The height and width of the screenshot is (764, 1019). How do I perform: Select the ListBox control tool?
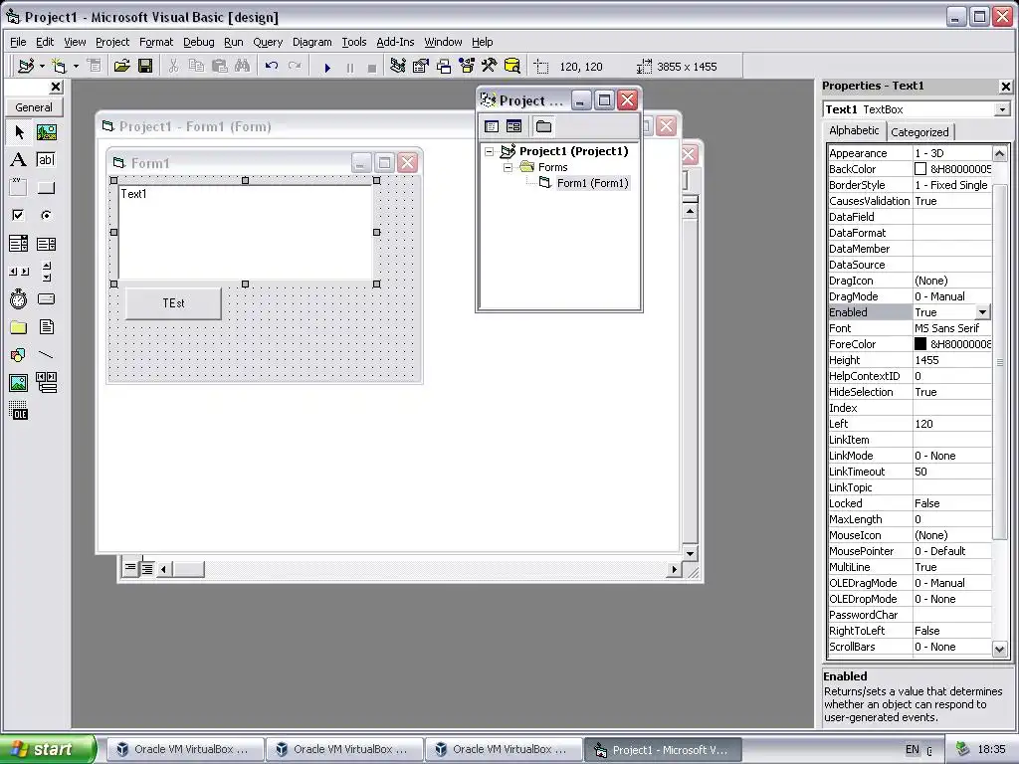(x=46, y=244)
